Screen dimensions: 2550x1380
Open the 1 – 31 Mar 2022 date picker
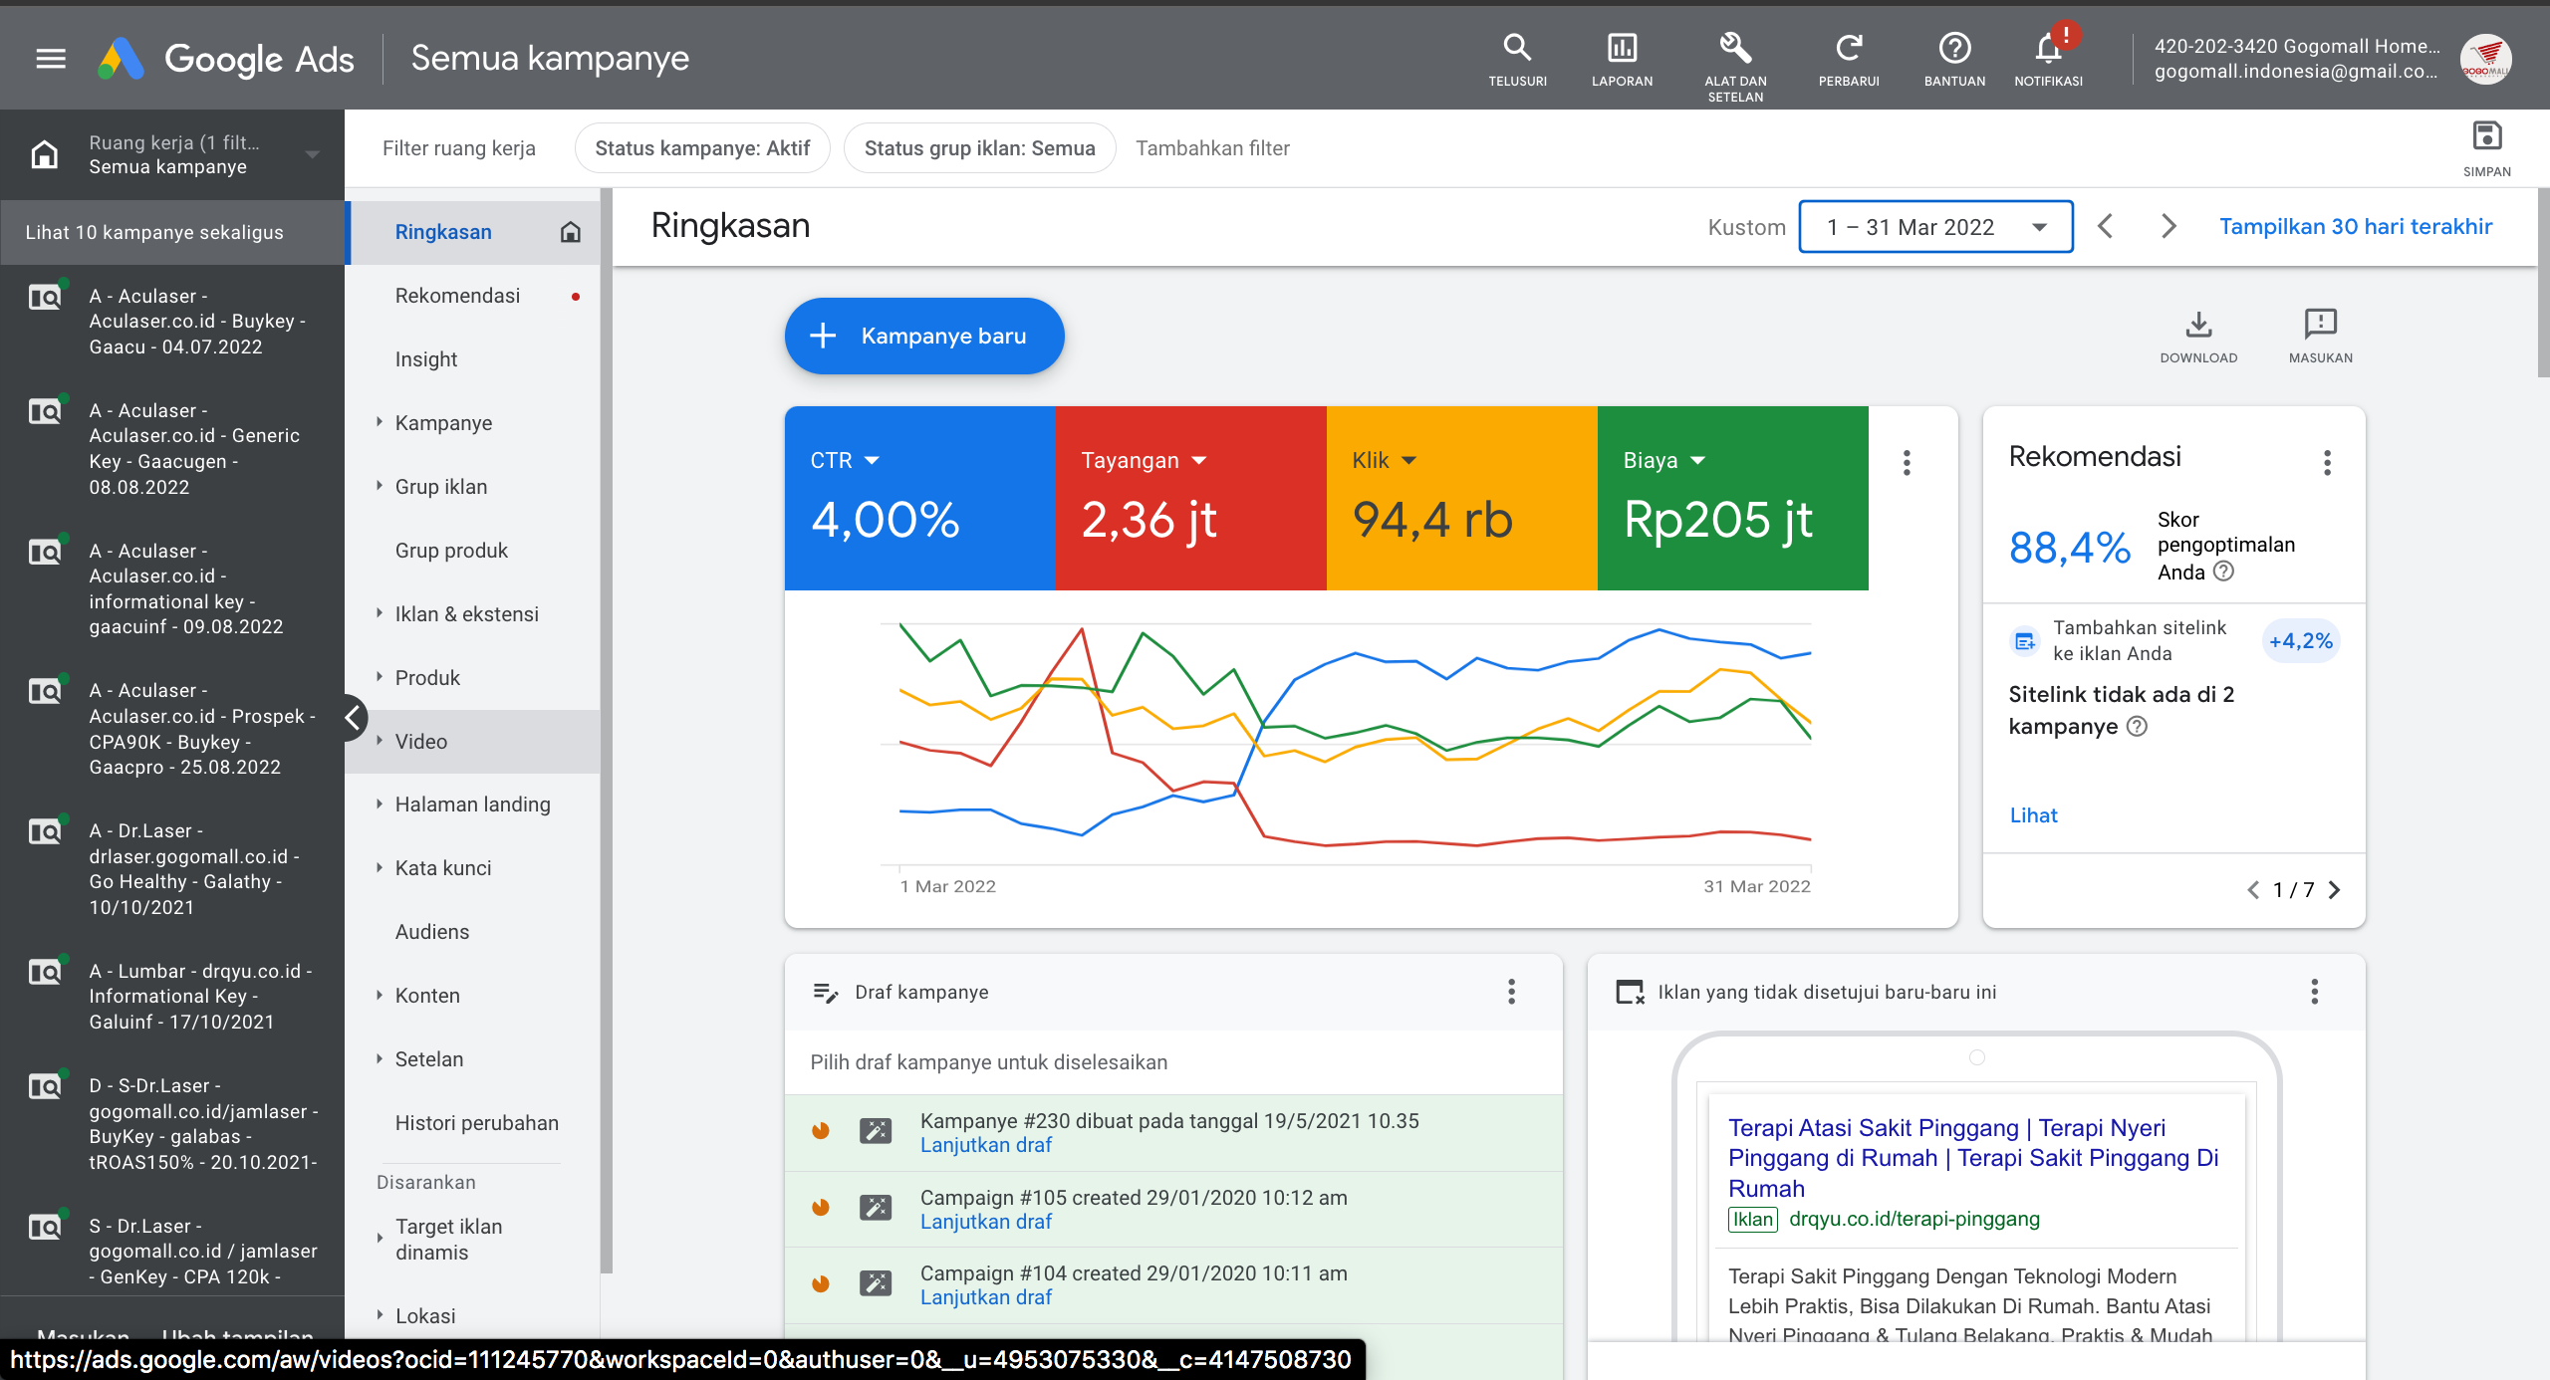tap(1934, 226)
